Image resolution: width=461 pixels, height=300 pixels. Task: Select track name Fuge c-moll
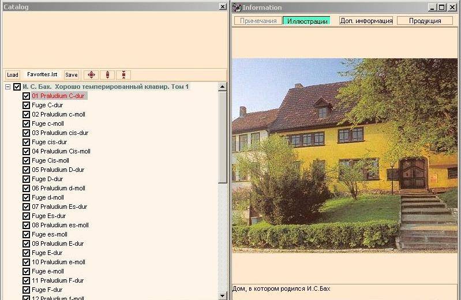point(48,123)
